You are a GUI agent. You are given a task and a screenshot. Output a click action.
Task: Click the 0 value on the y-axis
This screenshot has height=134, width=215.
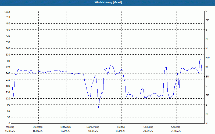tap(9, 124)
